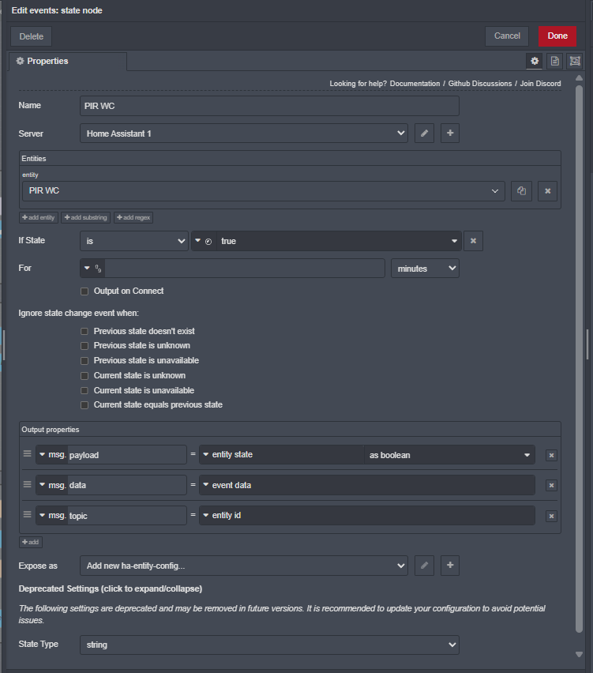Viewport: 593px width, 673px height.
Task: Click the Name input field
Action: point(269,106)
